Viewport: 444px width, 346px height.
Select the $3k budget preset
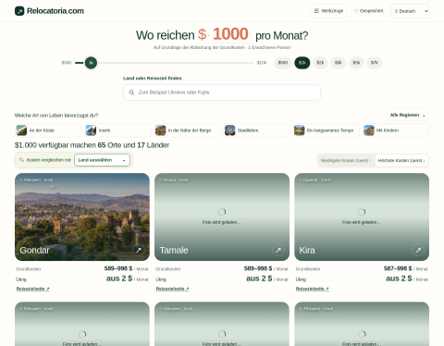[339, 63]
